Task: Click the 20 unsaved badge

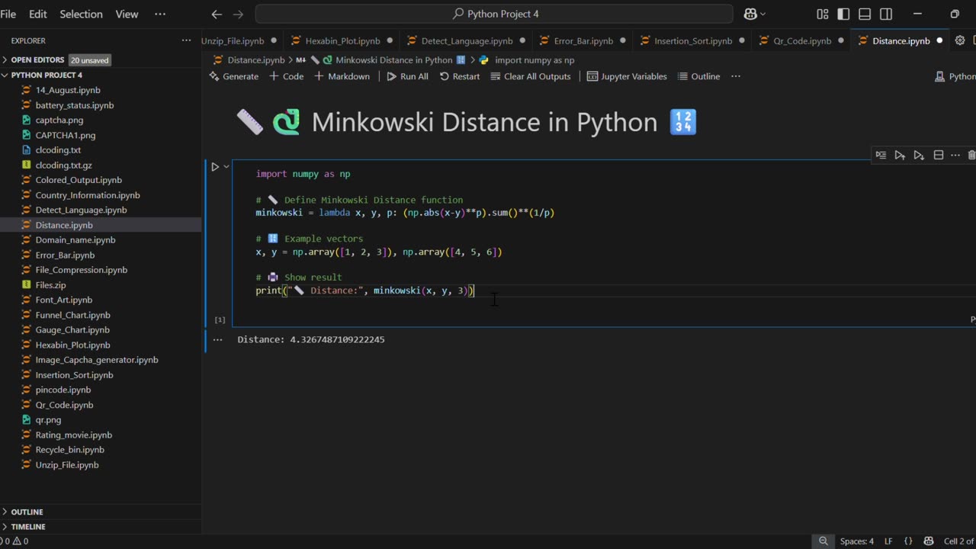Action: 90,60
